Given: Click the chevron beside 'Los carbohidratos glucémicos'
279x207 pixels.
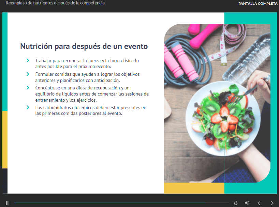Looking at the screenshot, I should click(28, 107).
